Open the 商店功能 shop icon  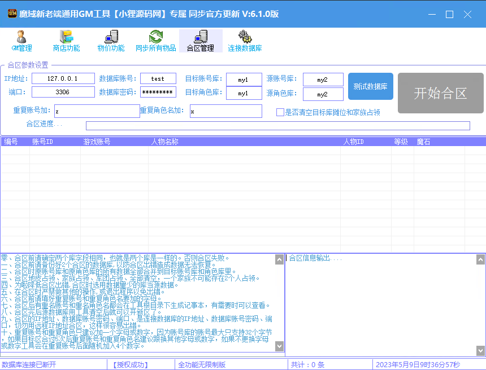66,37
